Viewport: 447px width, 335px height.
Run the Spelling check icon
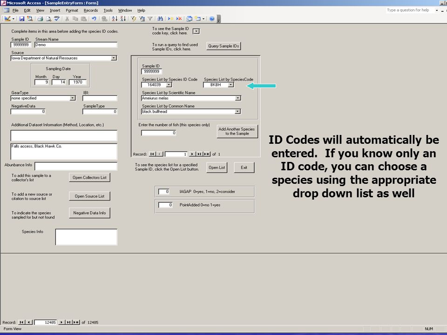tap(57, 19)
